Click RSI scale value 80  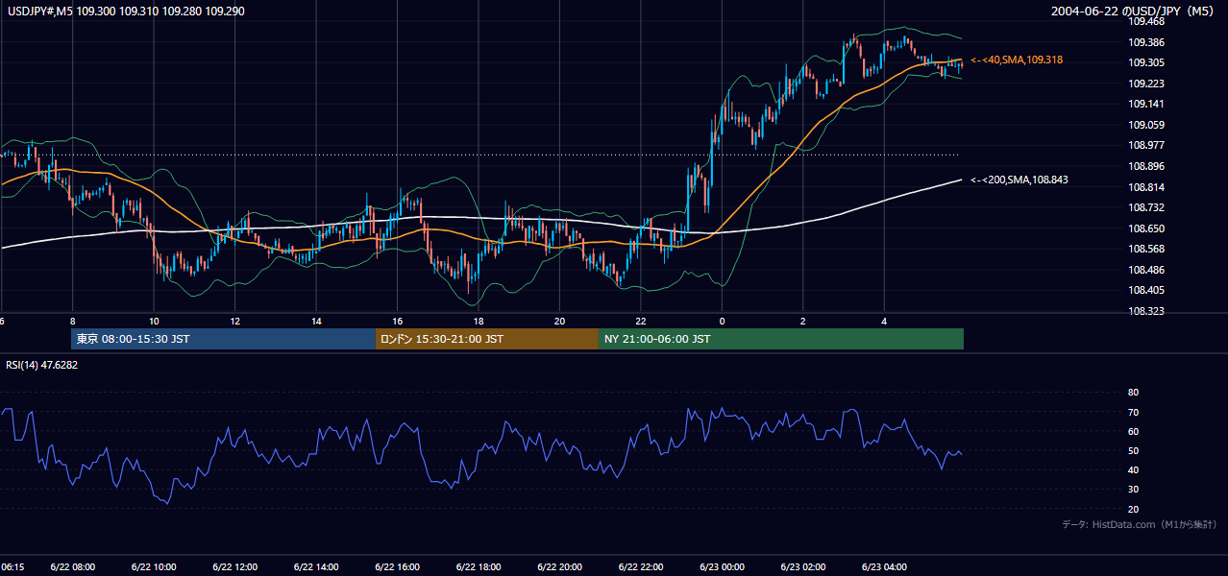coord(1134,393)
